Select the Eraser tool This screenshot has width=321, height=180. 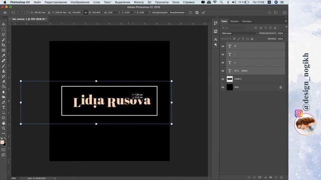pos(4,81)
